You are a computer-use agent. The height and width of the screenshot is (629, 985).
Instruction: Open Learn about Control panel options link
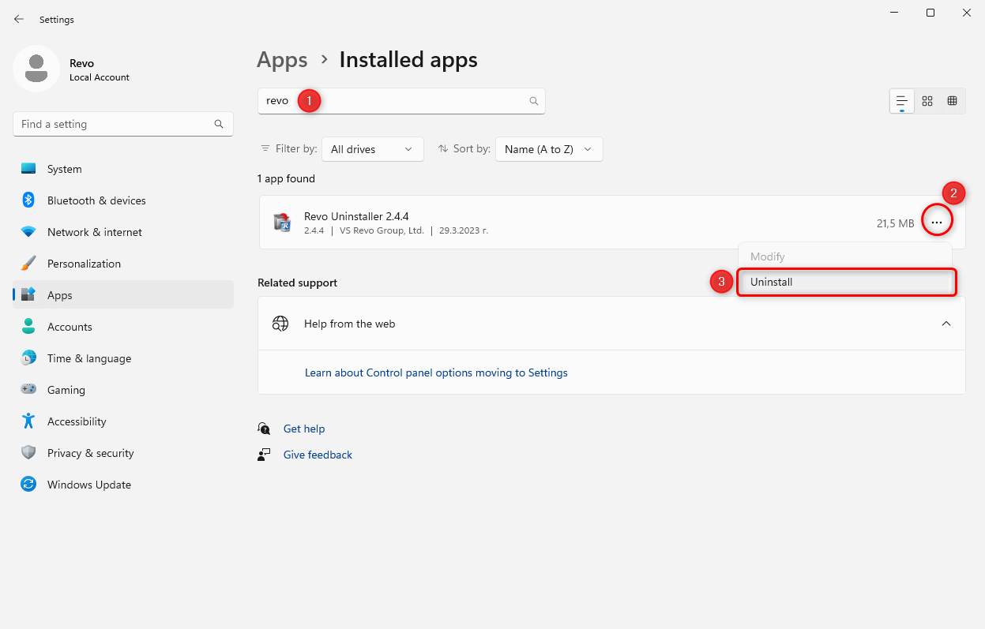pos(436,373)
